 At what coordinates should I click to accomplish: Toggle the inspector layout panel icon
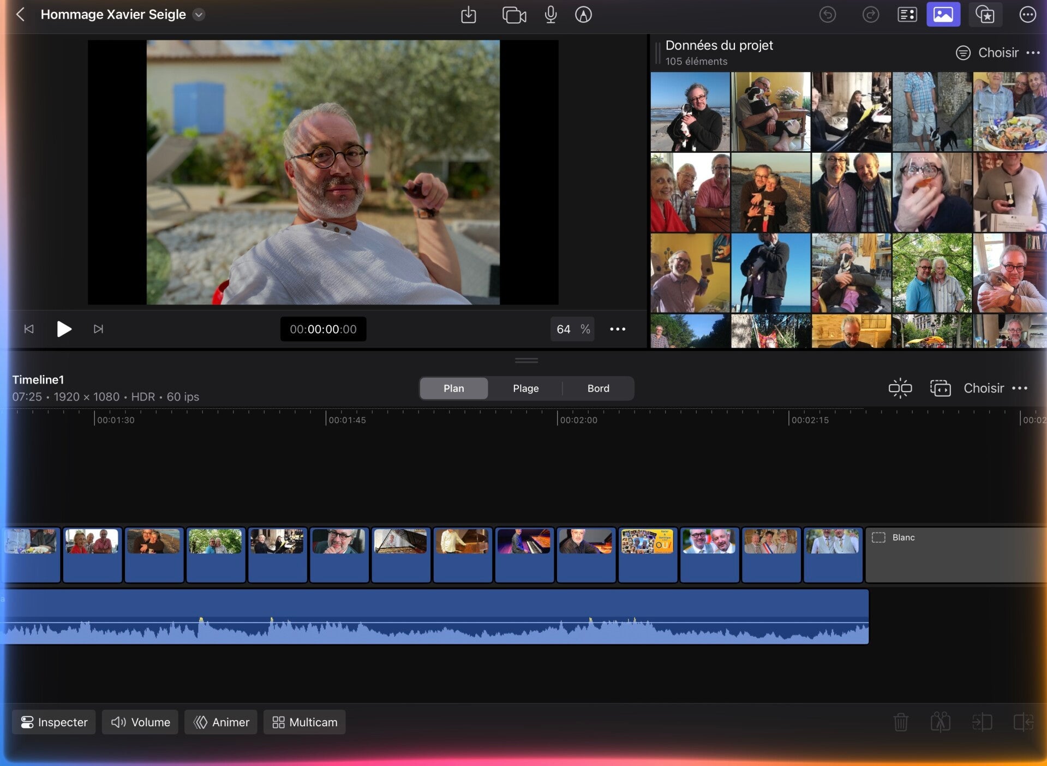click(x=907, y=15)
